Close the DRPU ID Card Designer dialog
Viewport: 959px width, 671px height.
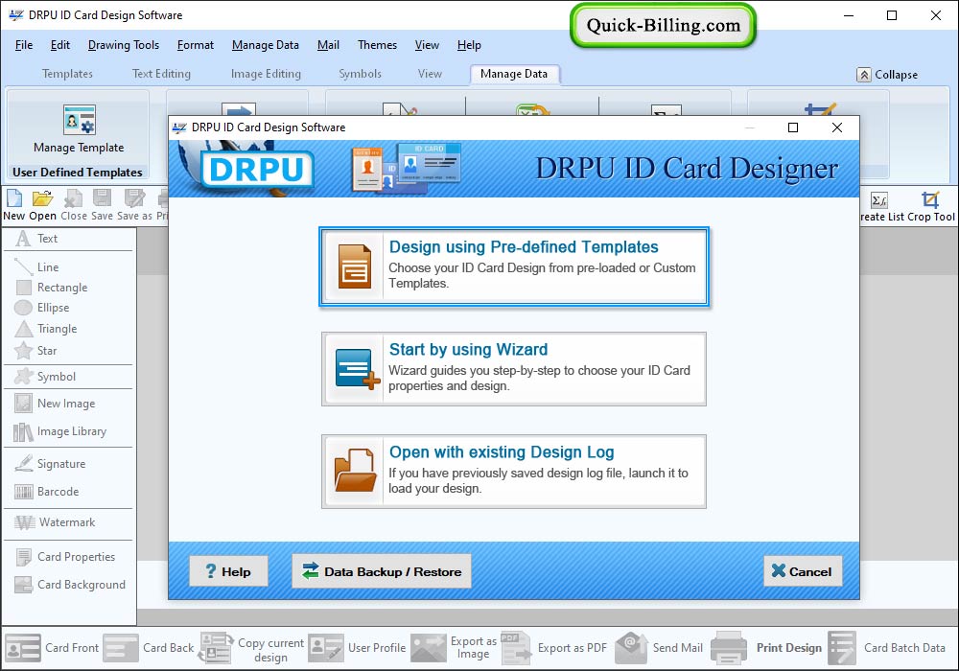click(837, 127)
